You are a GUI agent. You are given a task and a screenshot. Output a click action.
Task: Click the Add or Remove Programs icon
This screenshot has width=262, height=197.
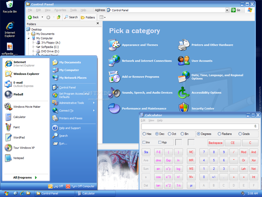point(114,77)
